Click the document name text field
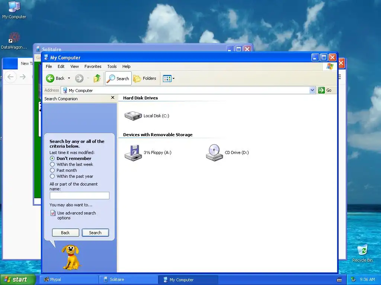The width and height of the screenshot is (381, 285). click(x=80, y=196)
